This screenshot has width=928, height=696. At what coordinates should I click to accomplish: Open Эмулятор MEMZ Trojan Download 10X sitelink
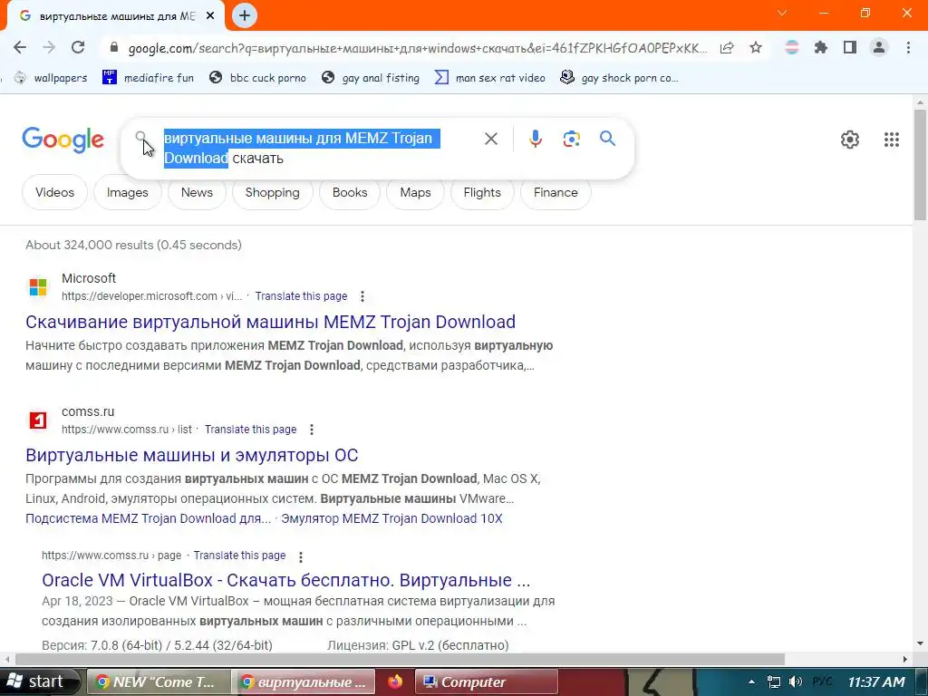(x=391, y=519)
